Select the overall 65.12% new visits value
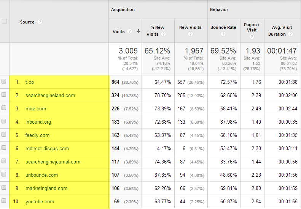The height and width of the screenshot is (209, 301). pos(157,51)
